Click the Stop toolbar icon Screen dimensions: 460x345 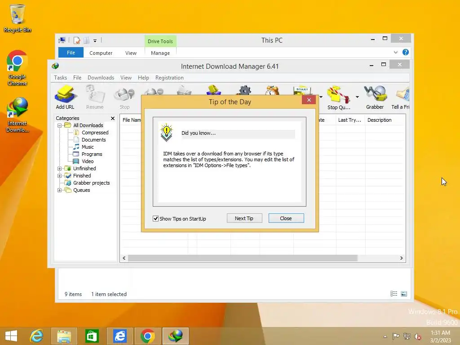click(124, 97)
